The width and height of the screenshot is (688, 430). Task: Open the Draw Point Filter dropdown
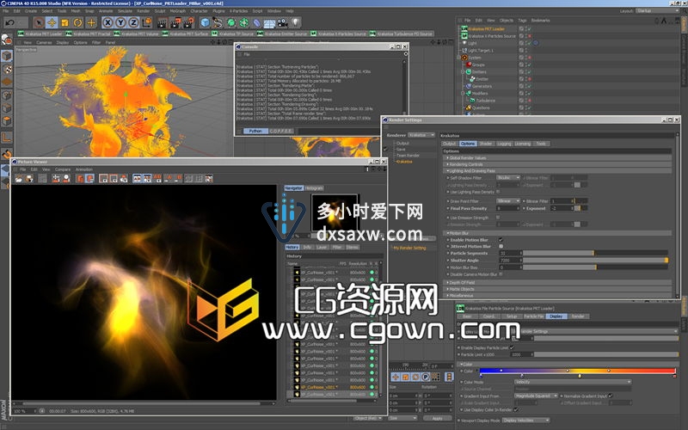[x=508, y=201]
